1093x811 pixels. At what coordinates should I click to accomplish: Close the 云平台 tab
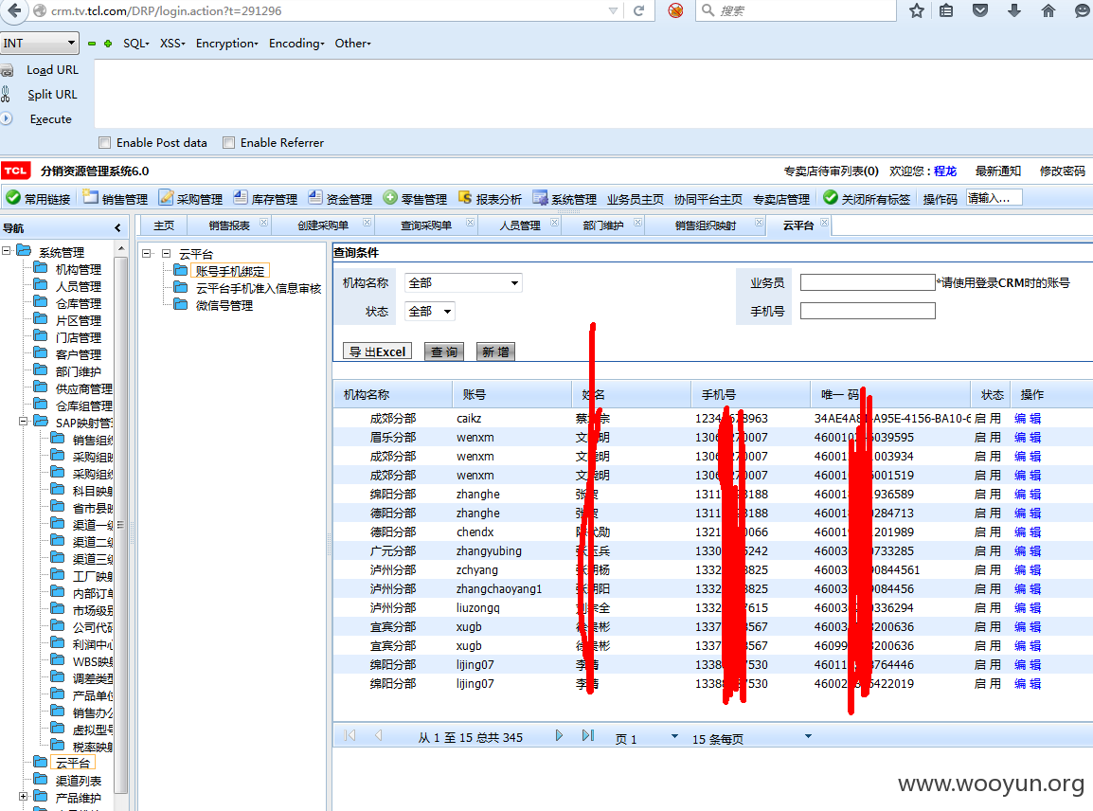[825, 223]
